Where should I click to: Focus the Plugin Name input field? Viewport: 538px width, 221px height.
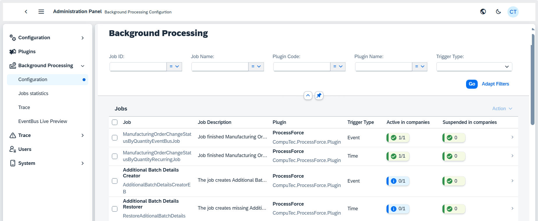pos(384,67)
